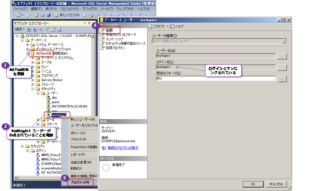This screenshot has width=310, height=191.
Task: Open the 接続 dropdown in Object Explorer
Action: coord(20,29)
